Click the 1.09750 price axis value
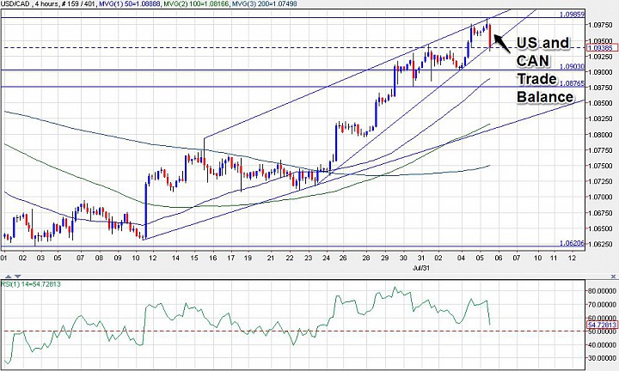 click(x=600, y=25)
